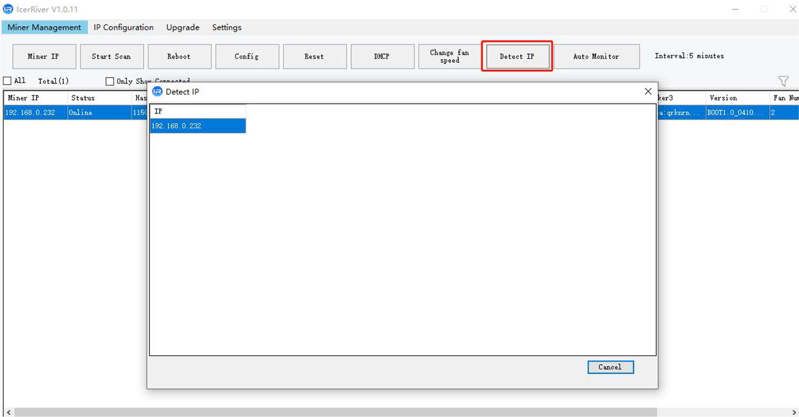Open the Upgrade tab
Viewport: 799px width, 417px height.
(x=182, y=27)
